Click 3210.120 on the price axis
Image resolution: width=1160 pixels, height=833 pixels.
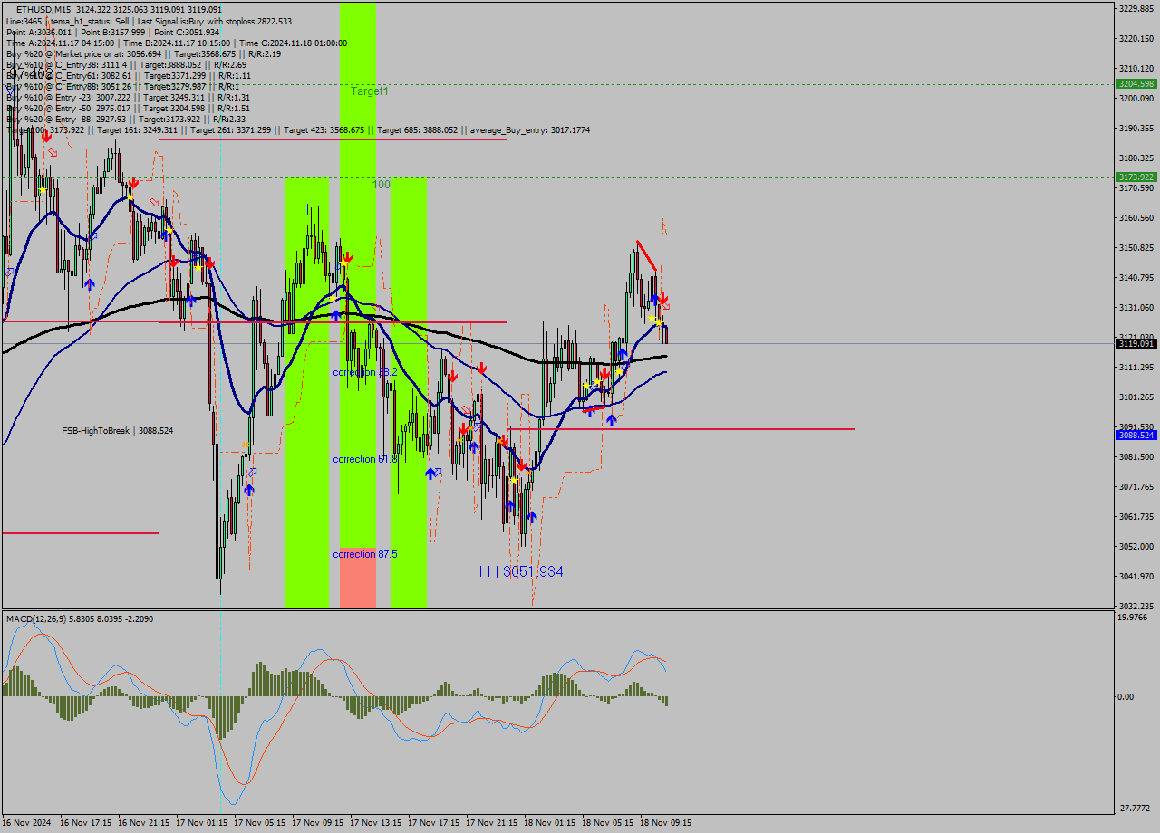(x=1136, y=68)
